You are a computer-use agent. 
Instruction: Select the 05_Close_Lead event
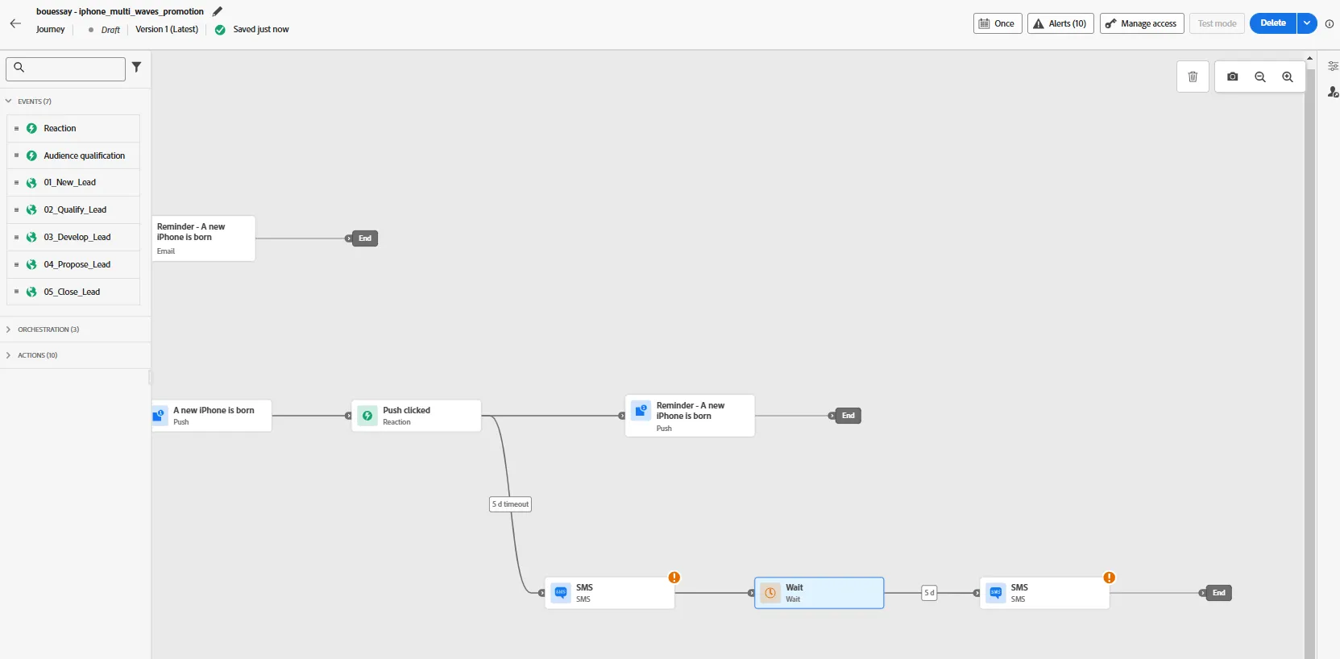tap(73, 292)
